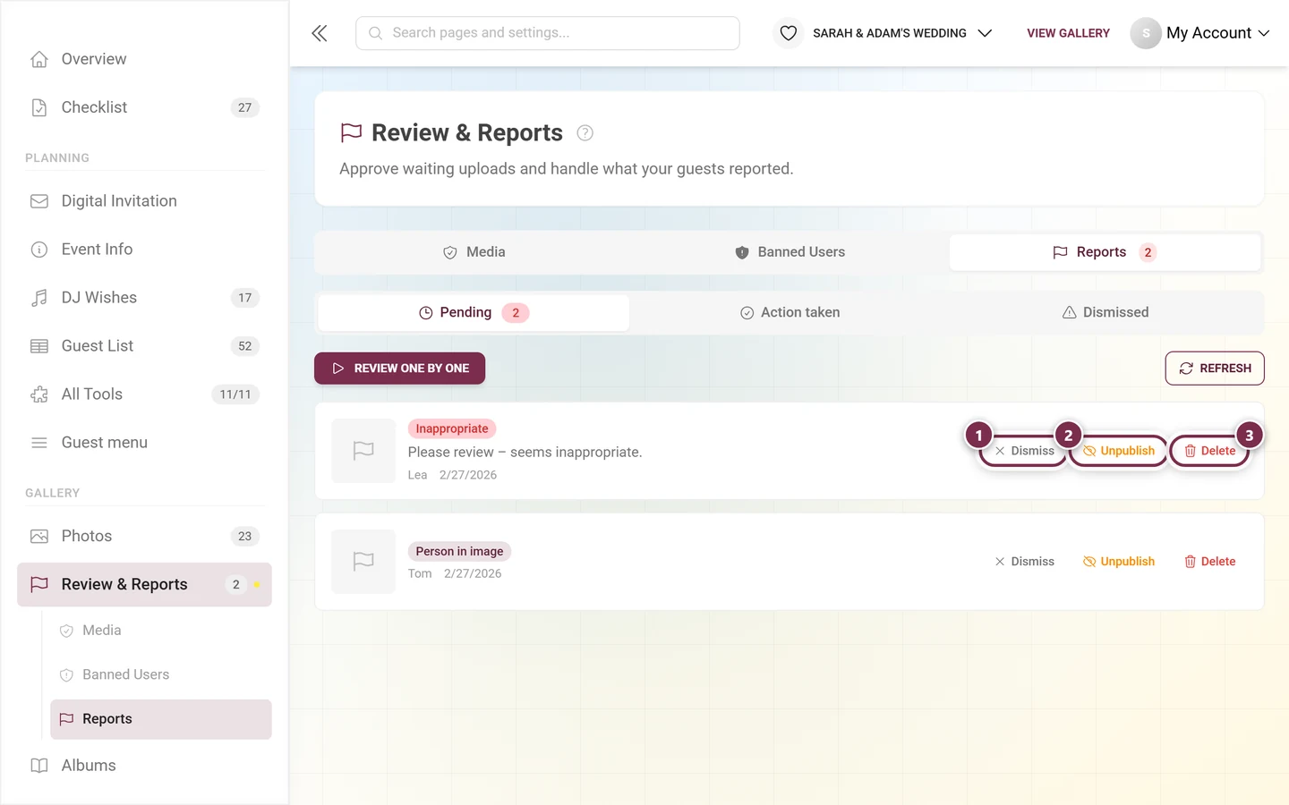Open Guest List in sidebar

click(x=144, y=346)
